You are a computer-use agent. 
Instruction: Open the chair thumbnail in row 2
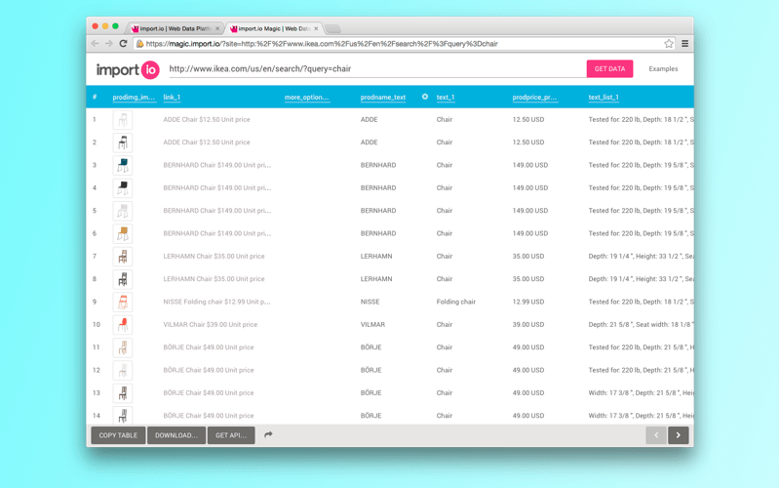[123, 142]
